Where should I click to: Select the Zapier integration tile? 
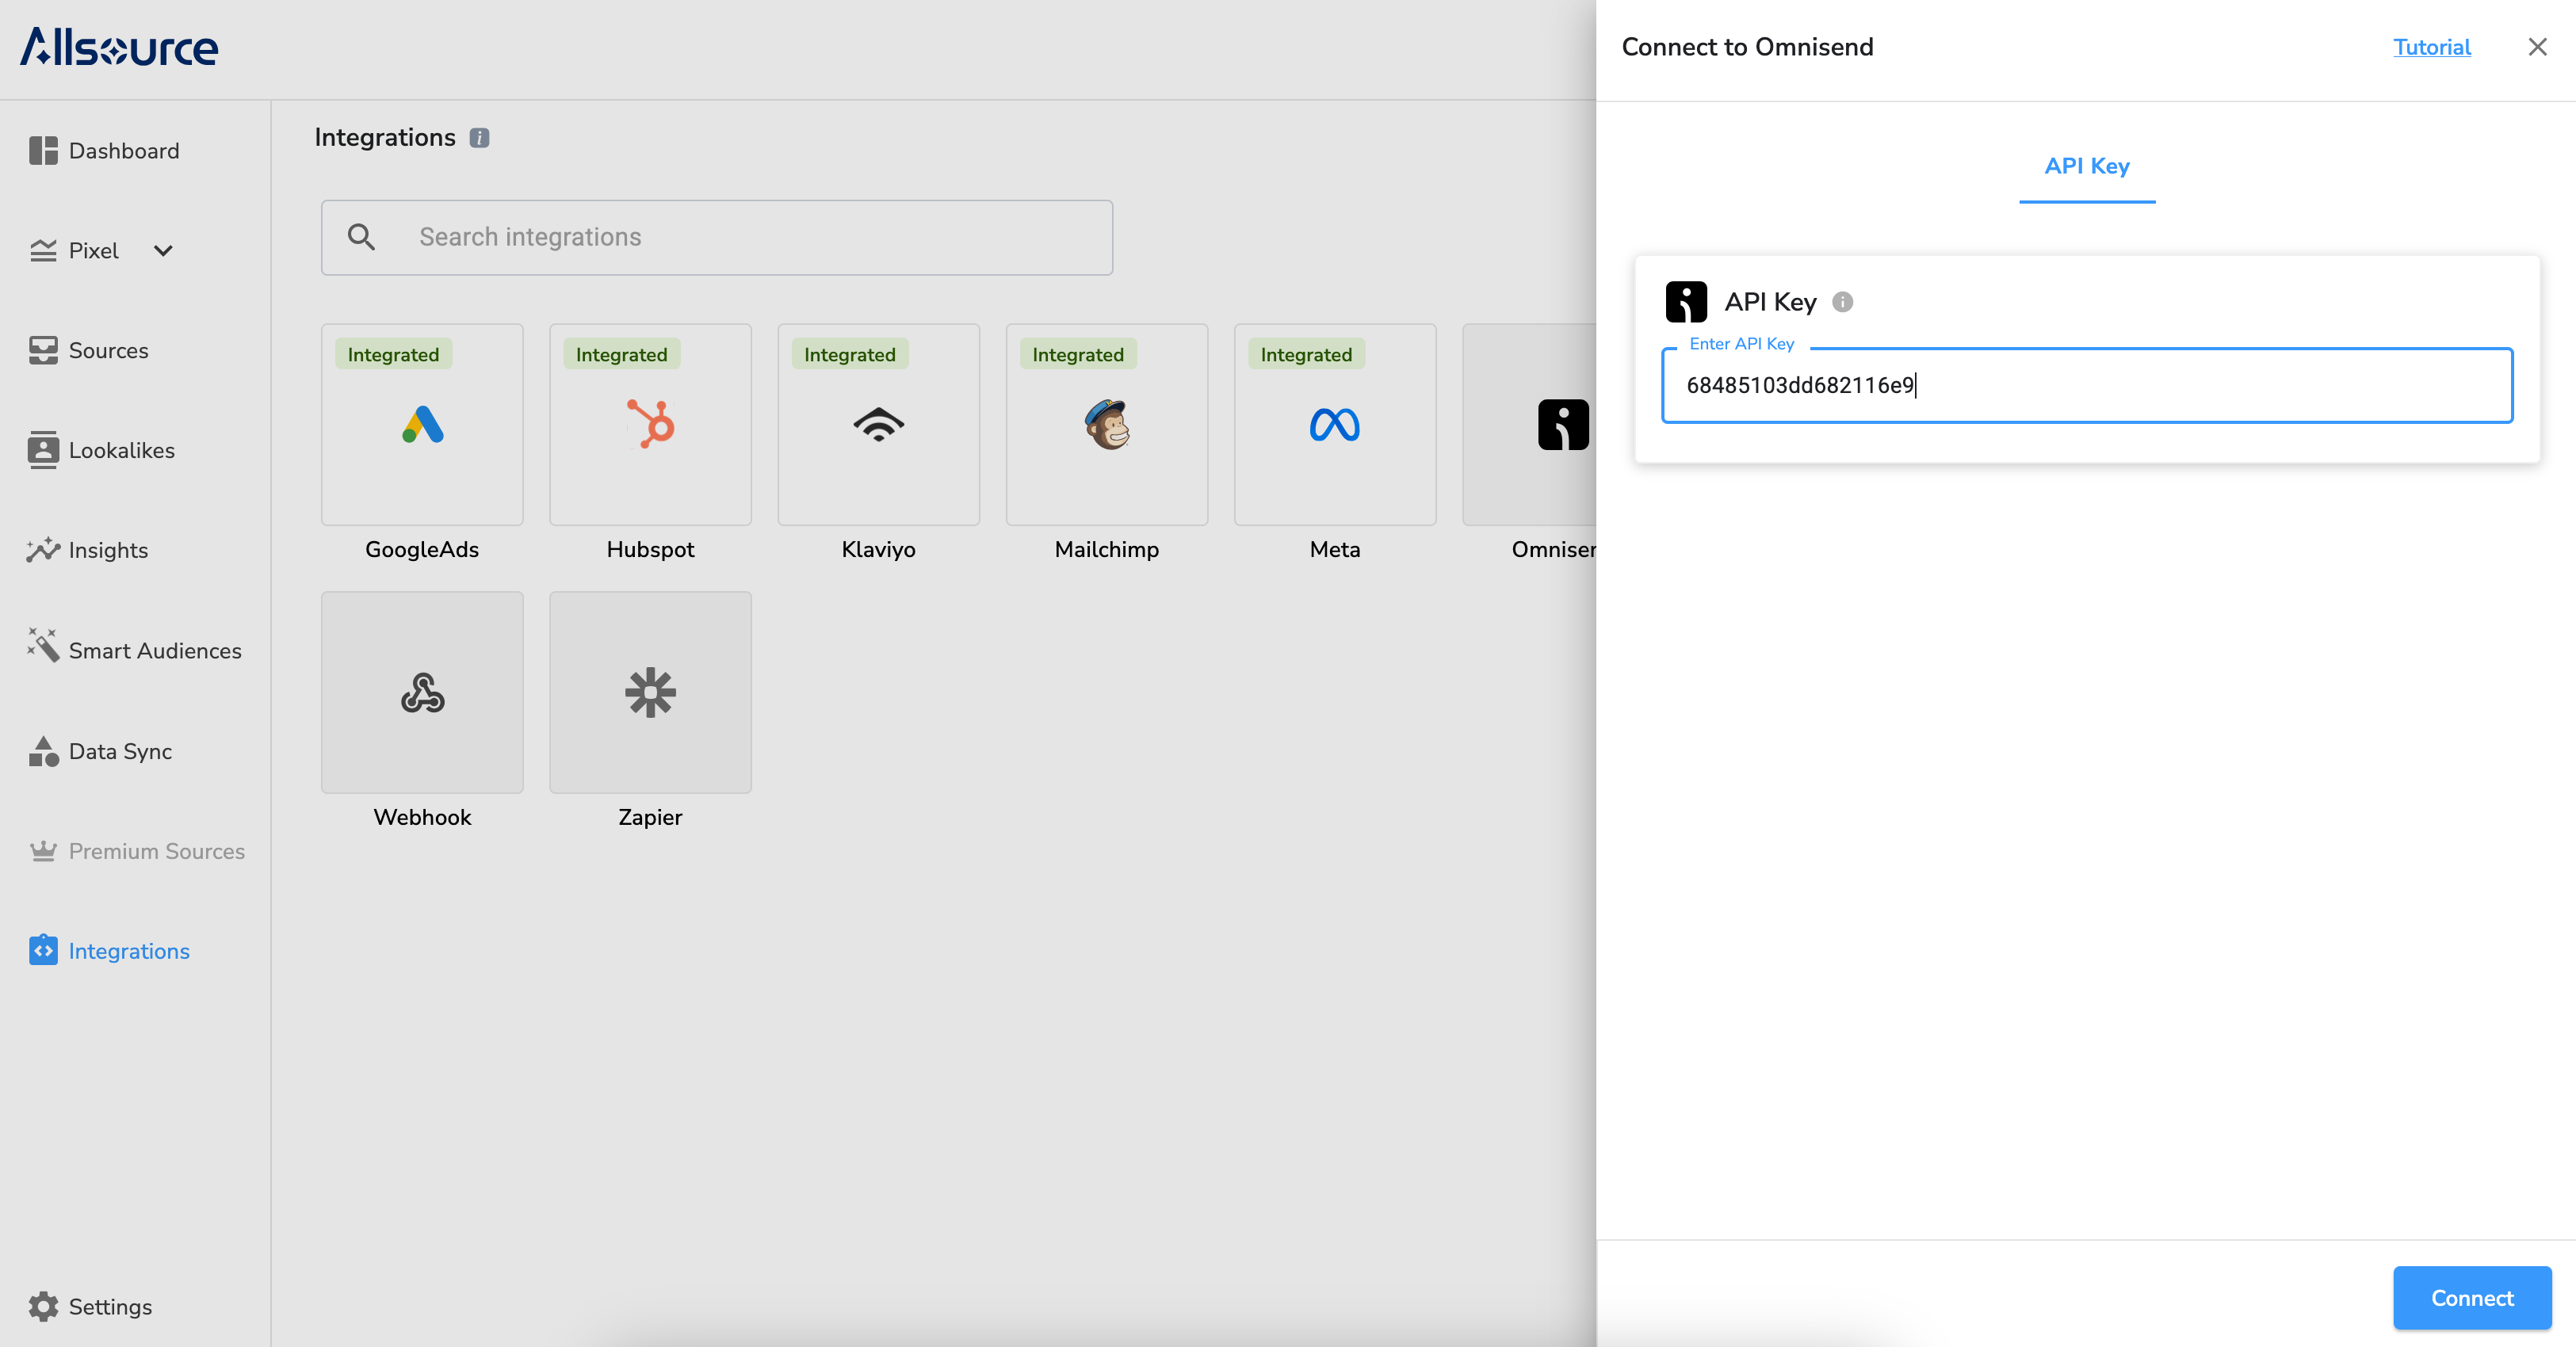click(x=650, y=692)
